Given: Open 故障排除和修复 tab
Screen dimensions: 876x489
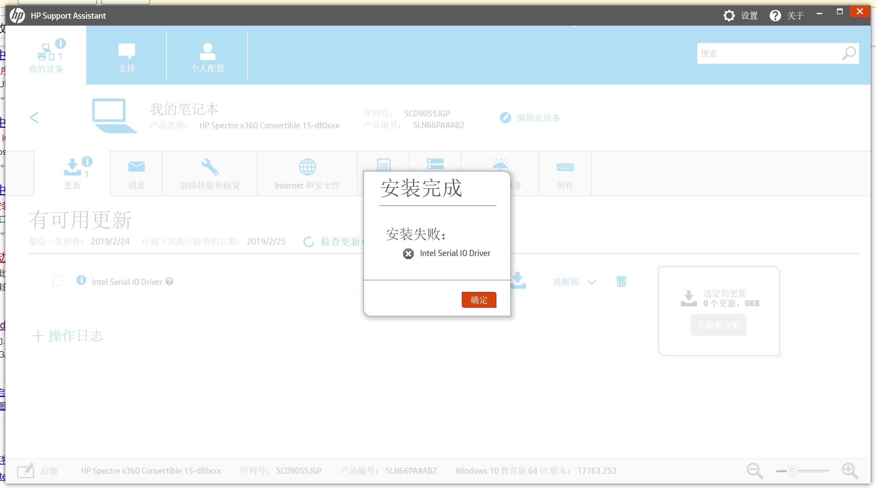Looking at the screenshot, I should [x=210, y=174].
